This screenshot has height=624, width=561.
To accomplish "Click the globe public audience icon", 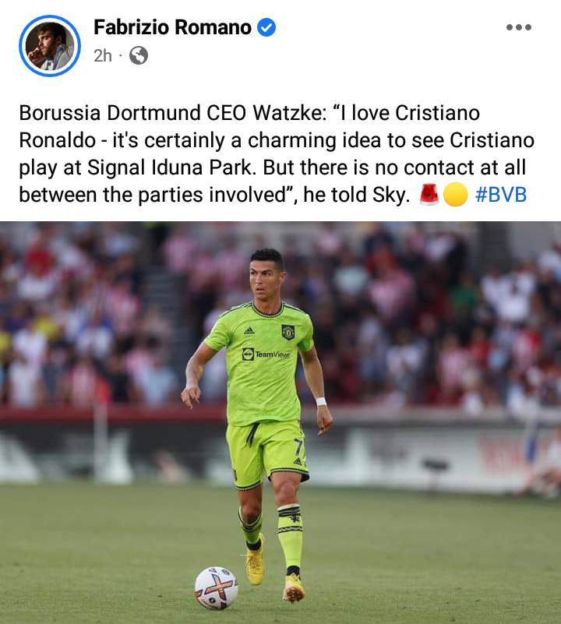I will click(x=139, y=55).
